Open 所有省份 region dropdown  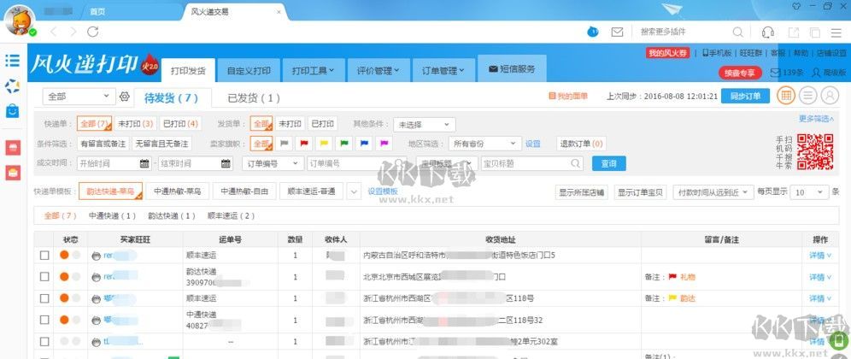(x=485, y=144)
